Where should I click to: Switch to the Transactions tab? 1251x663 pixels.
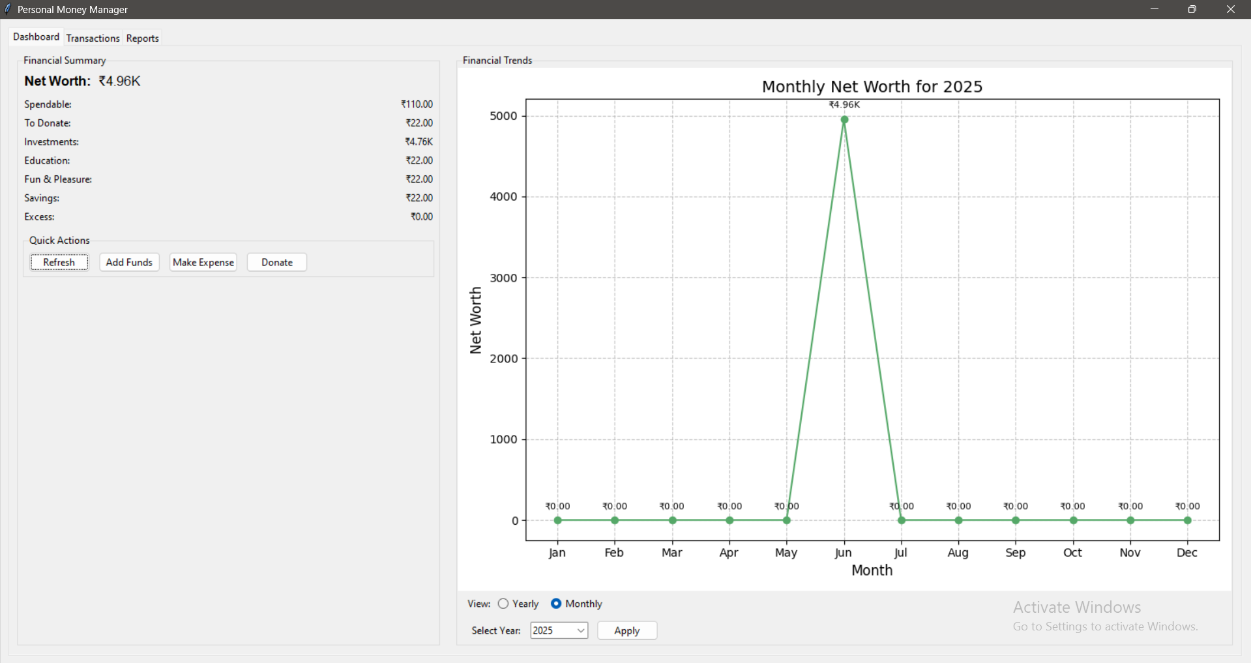coord(93,38)
